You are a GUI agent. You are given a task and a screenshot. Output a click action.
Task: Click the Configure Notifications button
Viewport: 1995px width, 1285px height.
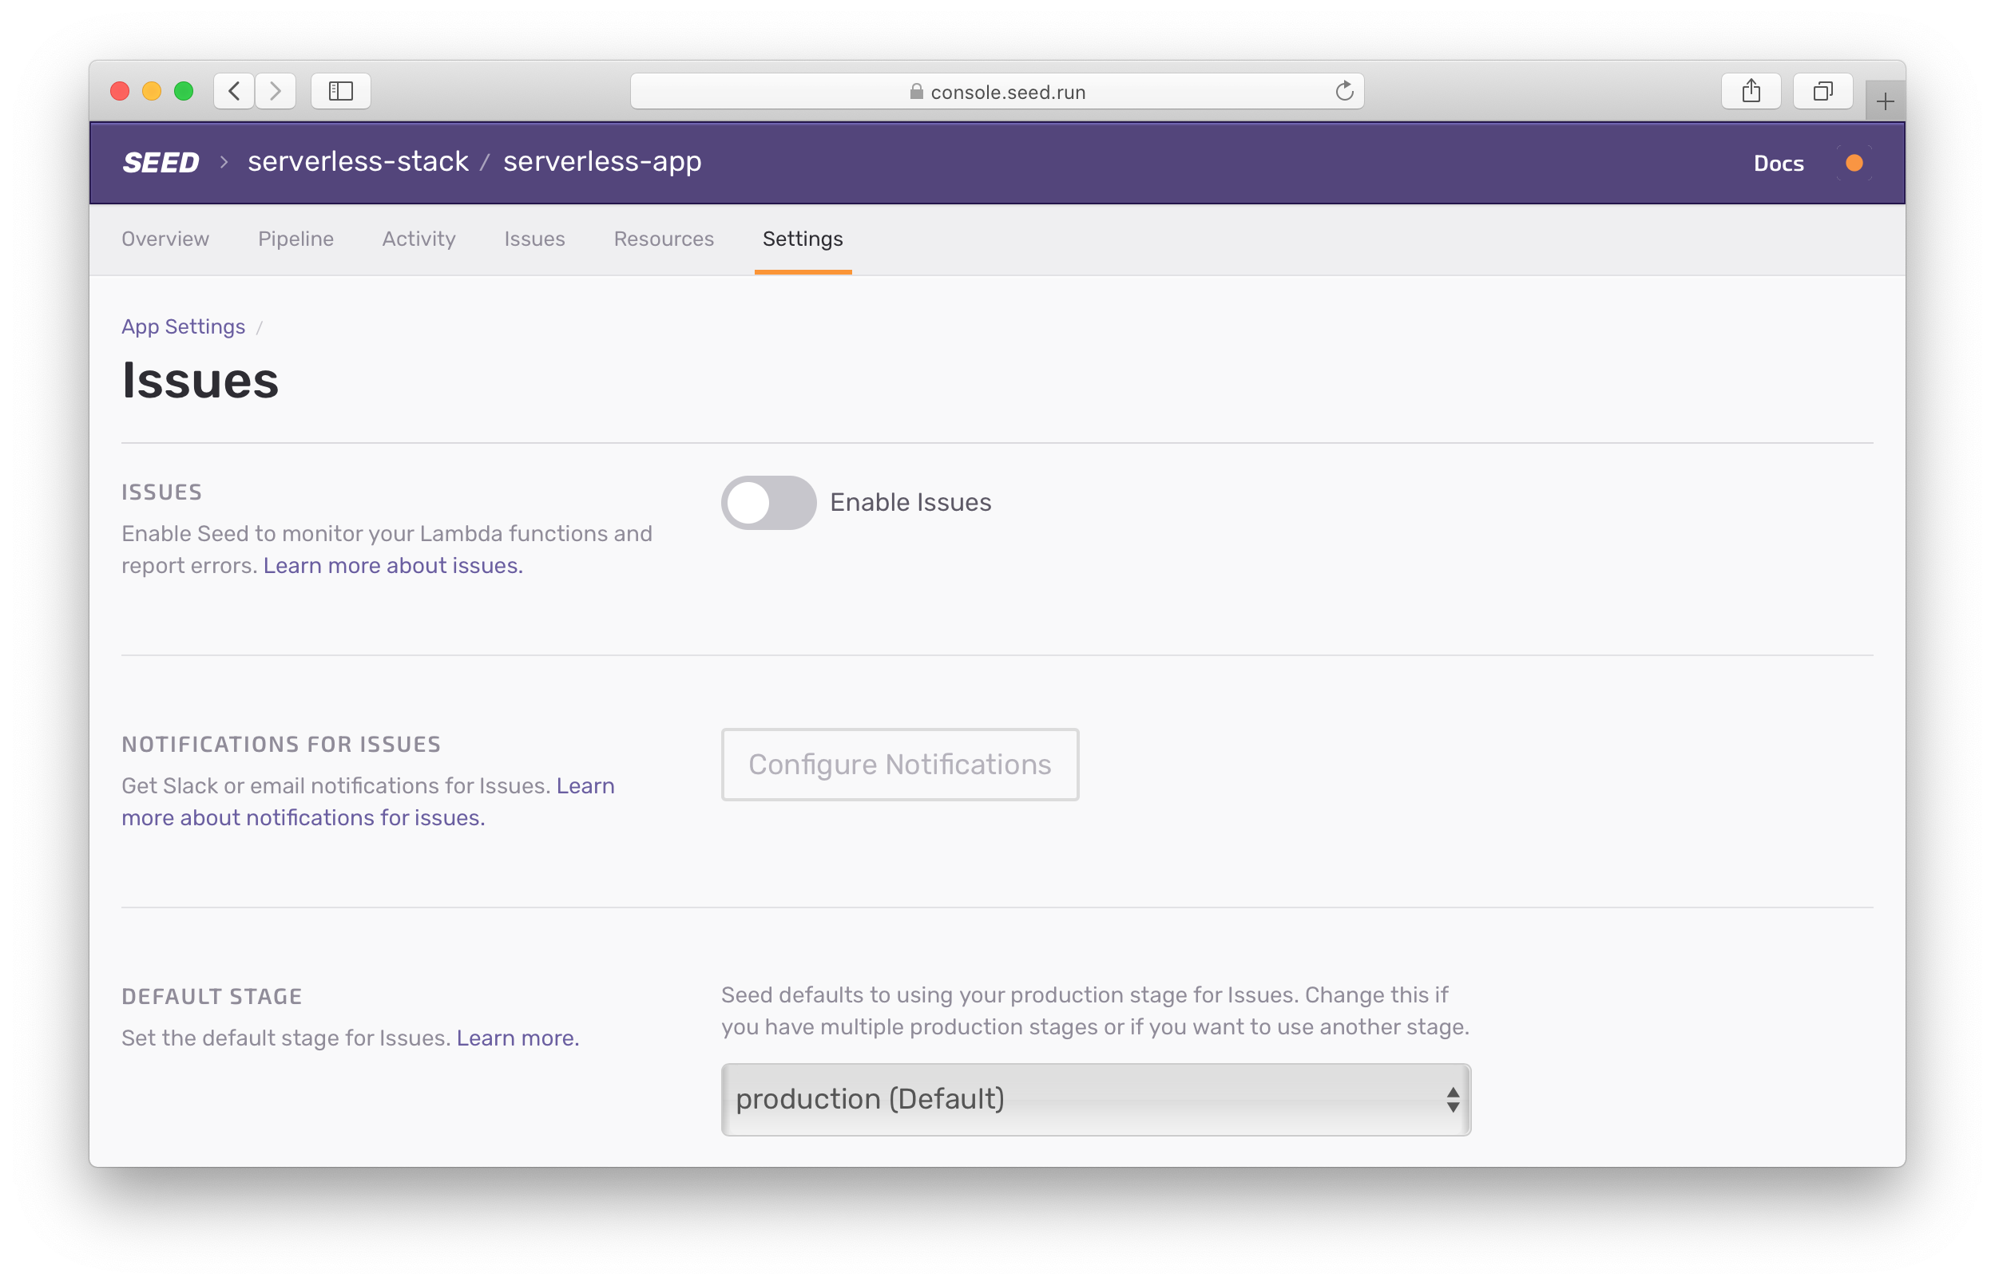coord(900,765)
